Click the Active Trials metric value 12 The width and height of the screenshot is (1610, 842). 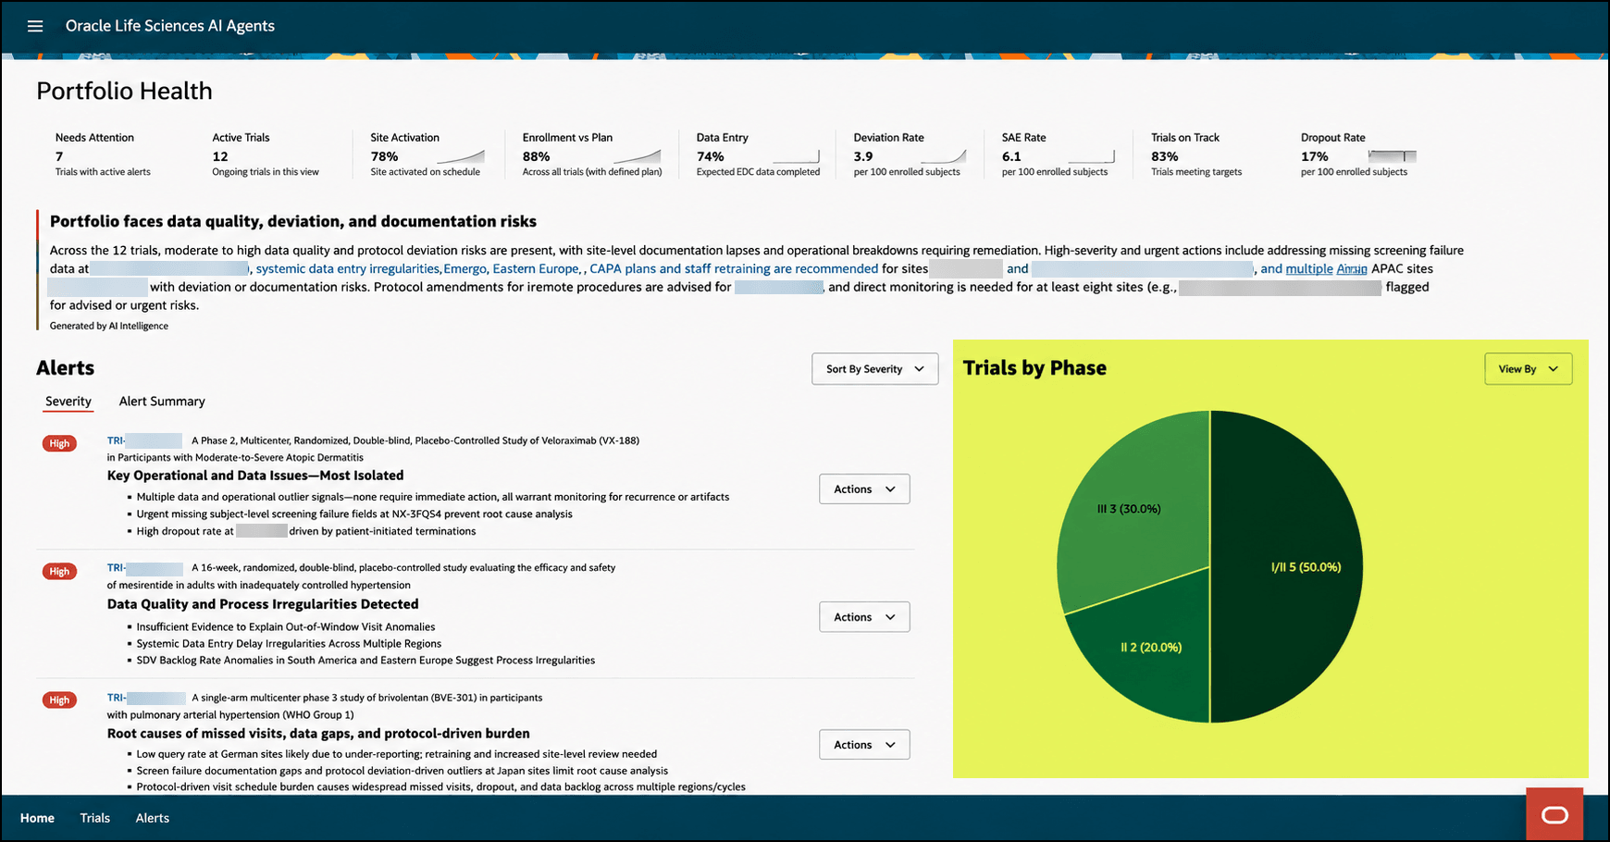click(220, 156)
